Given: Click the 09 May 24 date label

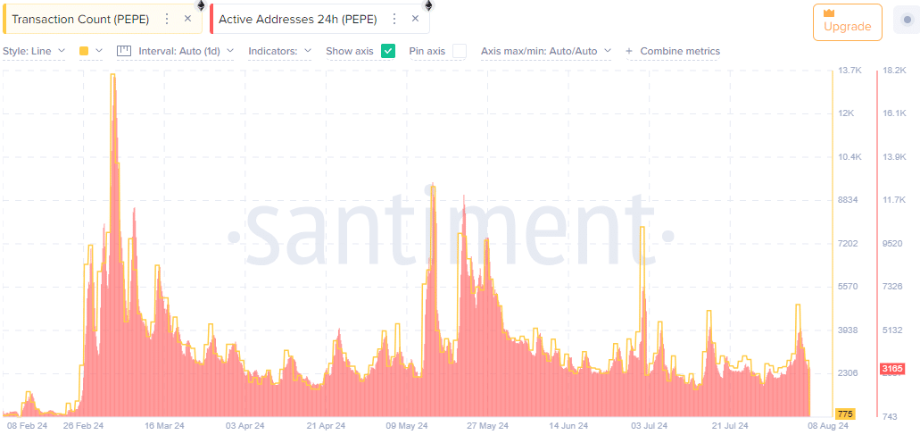Looking at the screenshot, I should 407,425.
